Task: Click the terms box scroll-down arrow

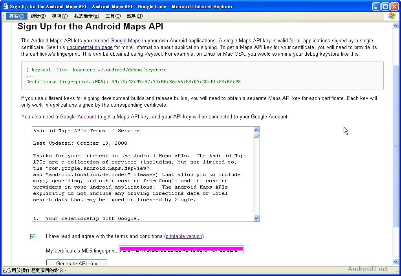Action: (256, 218)
